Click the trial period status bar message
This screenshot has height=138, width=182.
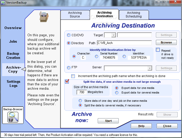[x=71, y=135]
